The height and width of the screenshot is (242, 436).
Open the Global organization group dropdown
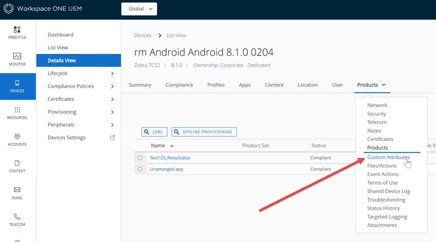click(139, 9)
